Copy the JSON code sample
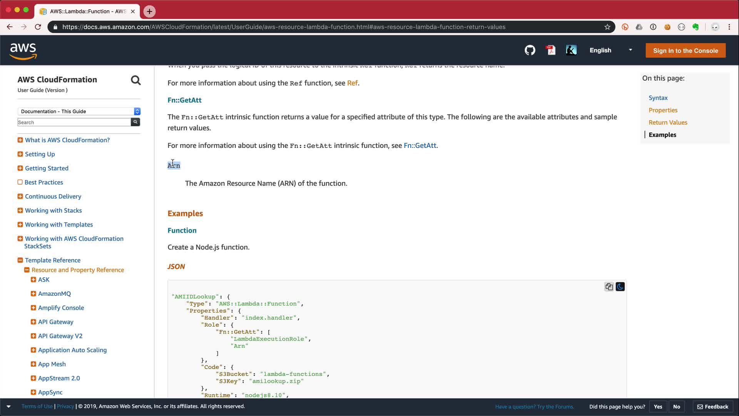739x416 pixels. click(609, 287)
